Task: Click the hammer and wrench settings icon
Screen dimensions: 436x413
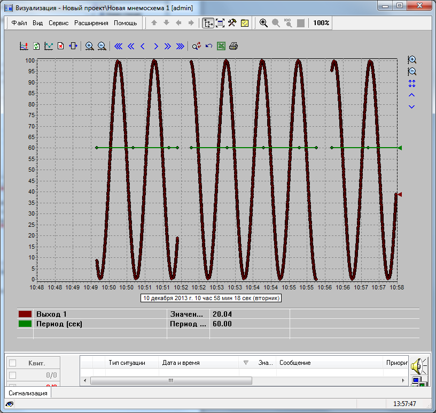Action: [x=232, y=23]
